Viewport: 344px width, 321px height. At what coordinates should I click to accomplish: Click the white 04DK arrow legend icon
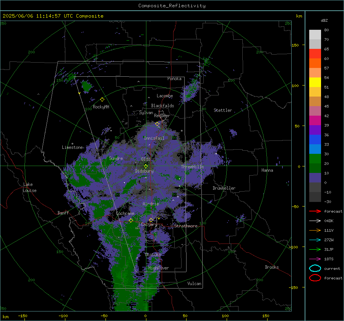(x=315, y=221)
